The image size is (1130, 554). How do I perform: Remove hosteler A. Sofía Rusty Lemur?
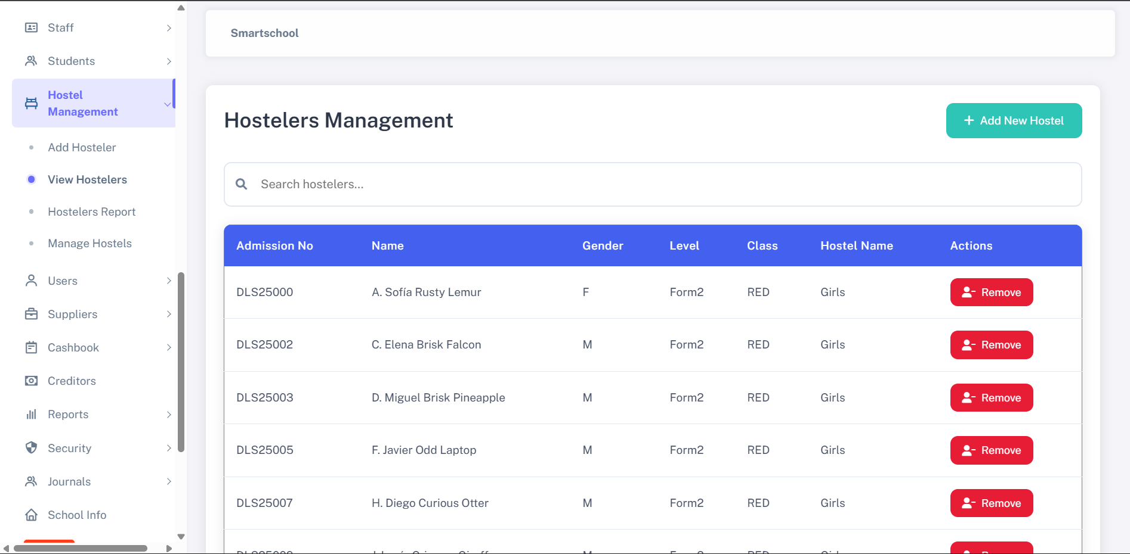click(992, 292)
